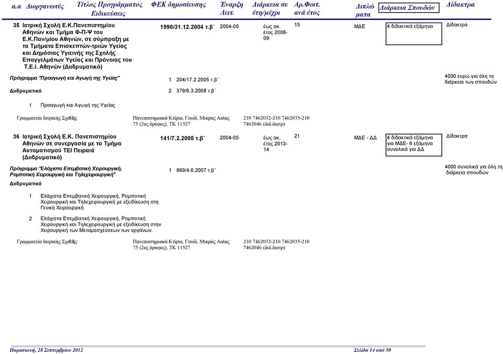Click organizer text 'Ιατρική Σχολή Ε.Κ. Πανεπιστημίου' of entry 36
Image resolution: width=503 pixels, height=354 pixels.
pos(69,137)
